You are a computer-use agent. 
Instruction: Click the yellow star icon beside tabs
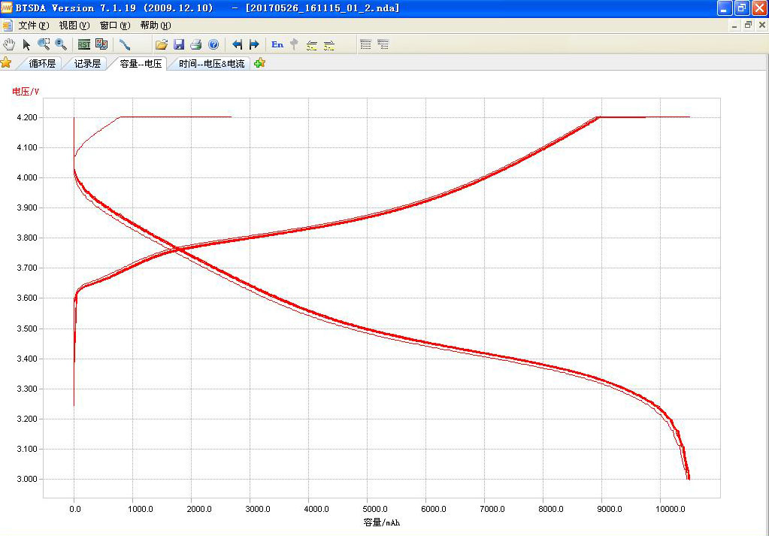(7, 62)
